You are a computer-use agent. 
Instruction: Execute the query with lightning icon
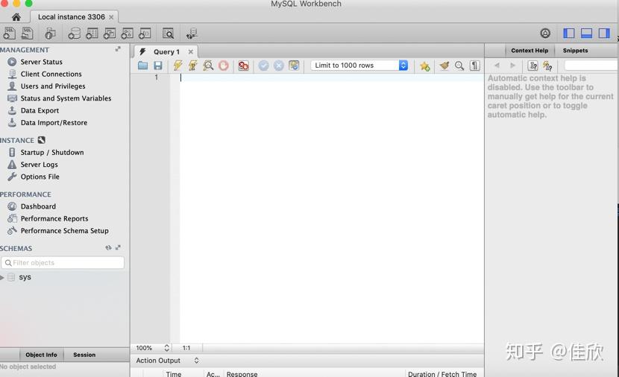coord(177,66)
